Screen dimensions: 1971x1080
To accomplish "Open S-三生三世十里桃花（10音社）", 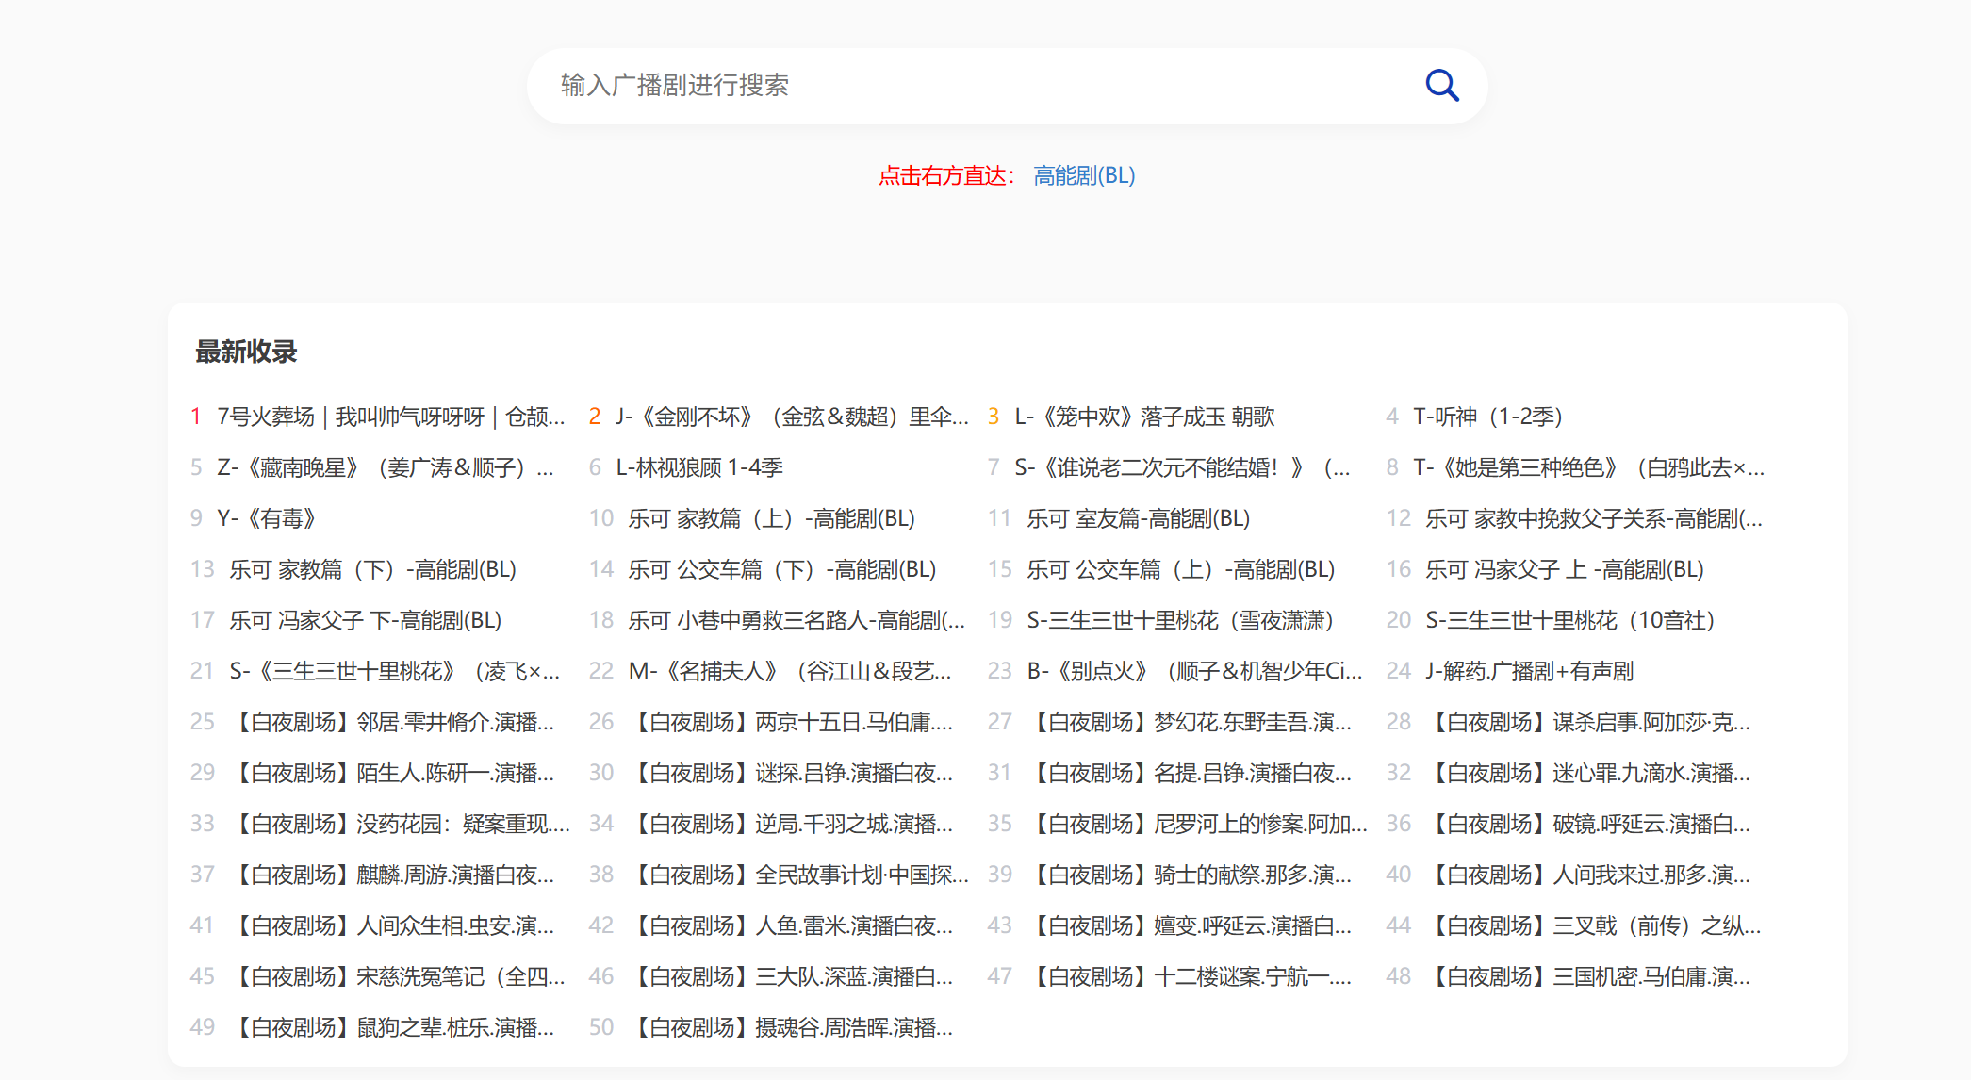I will point(1570,620).
